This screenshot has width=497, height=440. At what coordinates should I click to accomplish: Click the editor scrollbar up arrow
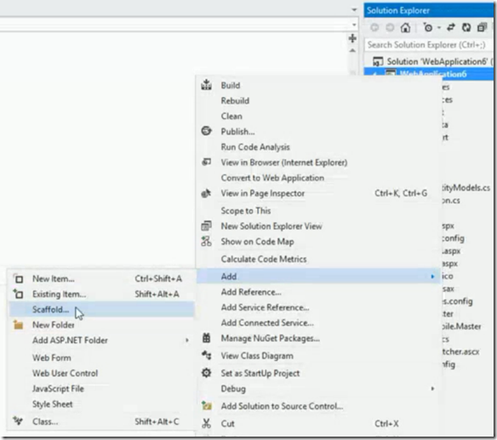click(352, 51)
